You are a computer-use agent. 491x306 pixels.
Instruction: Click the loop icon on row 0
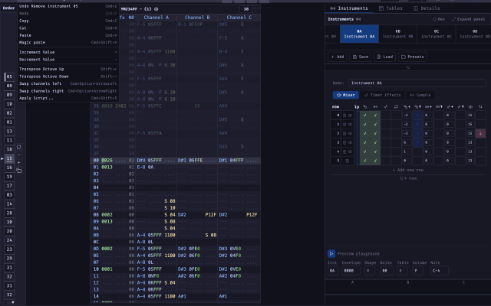(x=350, y=116)
